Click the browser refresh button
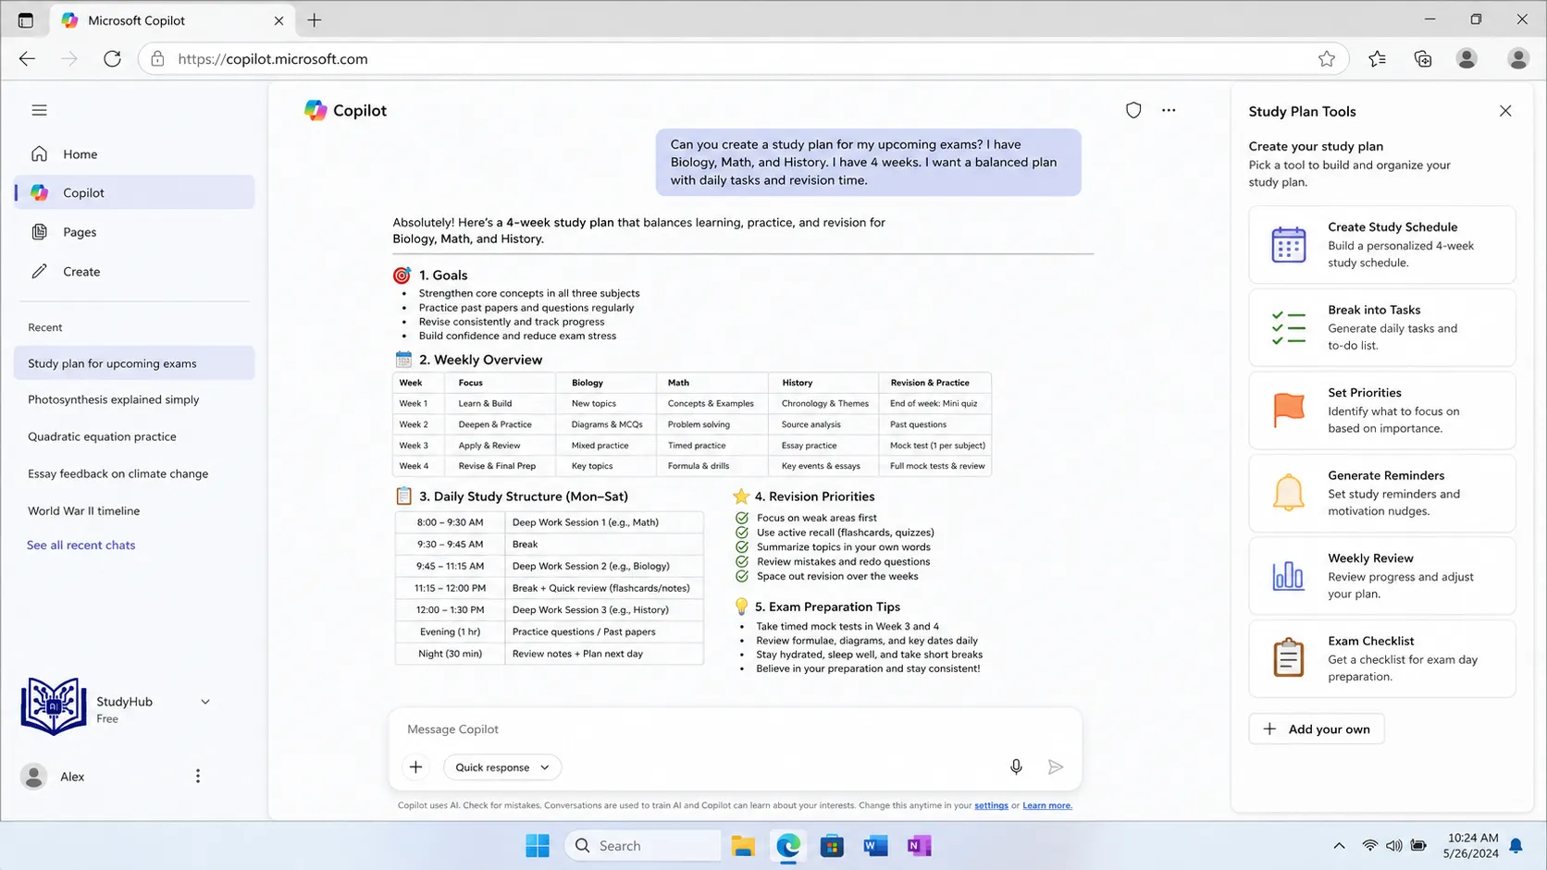The width and height of the screenshot is (1547, 870). coord(112,58)
